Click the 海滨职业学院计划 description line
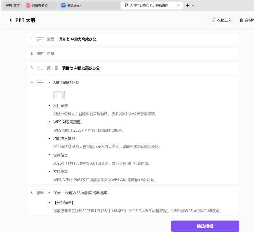The width and height of the screenshot is (254, 232). (137, 211)
